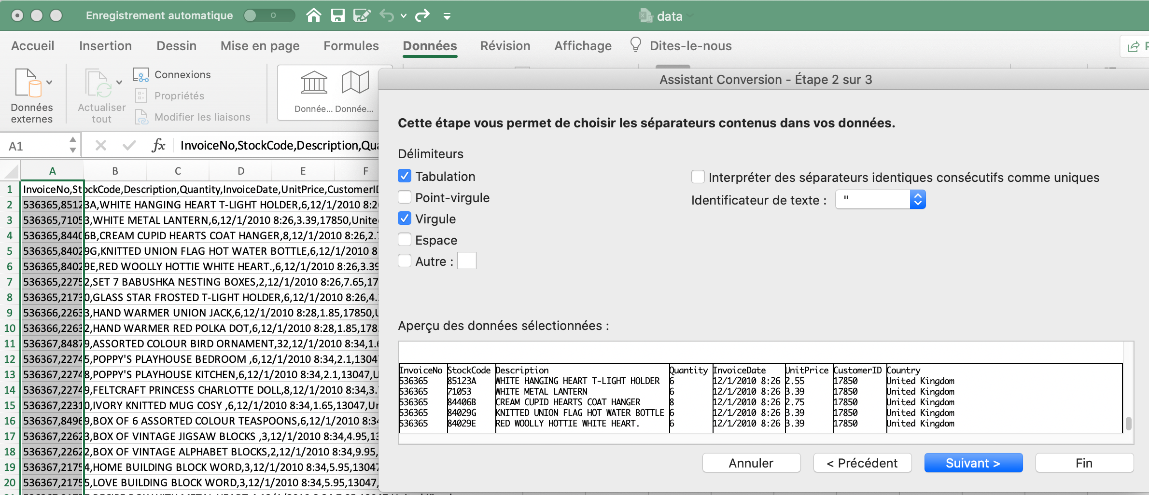Viewport: 1149px width, 495px height.
Task: Uncheck the Tabulation delimiter checkbox
Action: 405,176
